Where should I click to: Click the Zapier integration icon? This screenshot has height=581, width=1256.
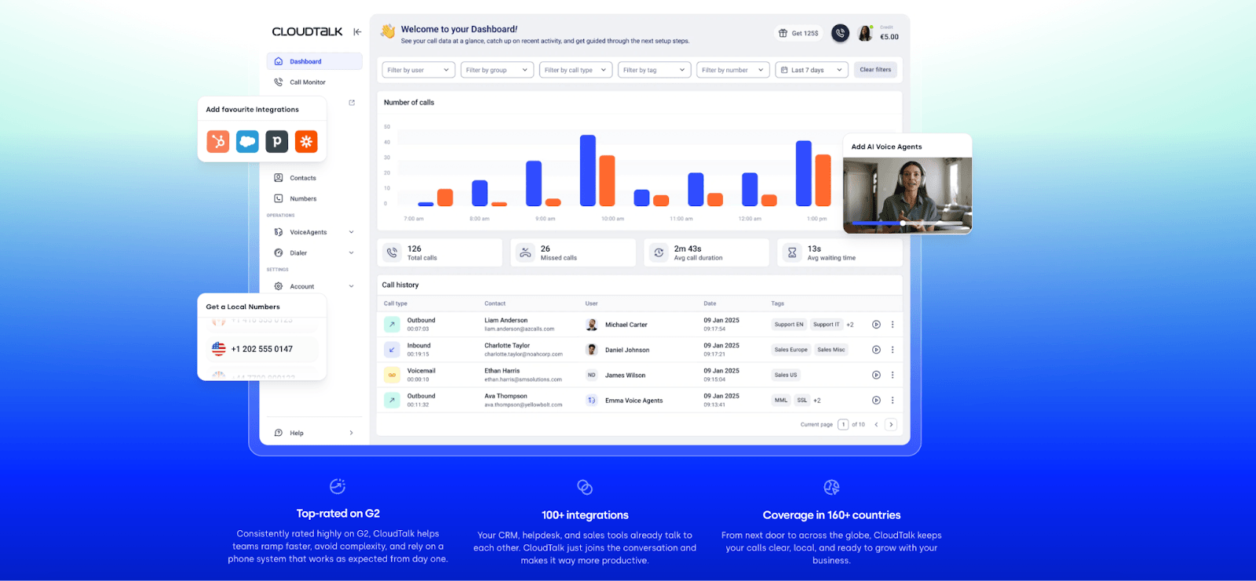tap(306, 141)
